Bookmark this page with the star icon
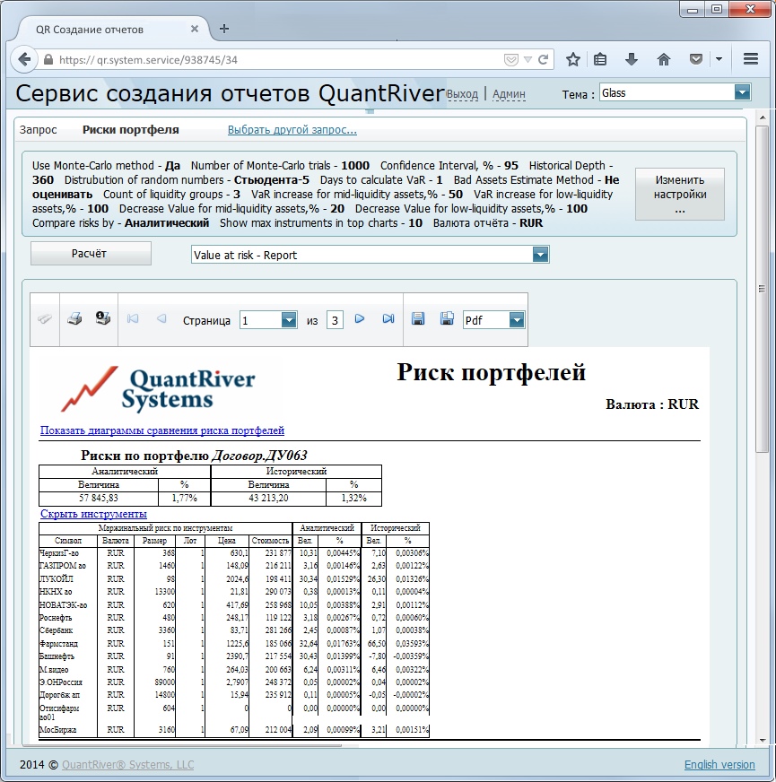 point(573,60)
